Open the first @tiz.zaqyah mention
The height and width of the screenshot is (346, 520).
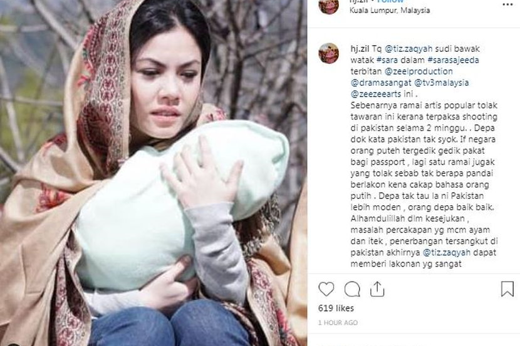(x=408, y=49)
